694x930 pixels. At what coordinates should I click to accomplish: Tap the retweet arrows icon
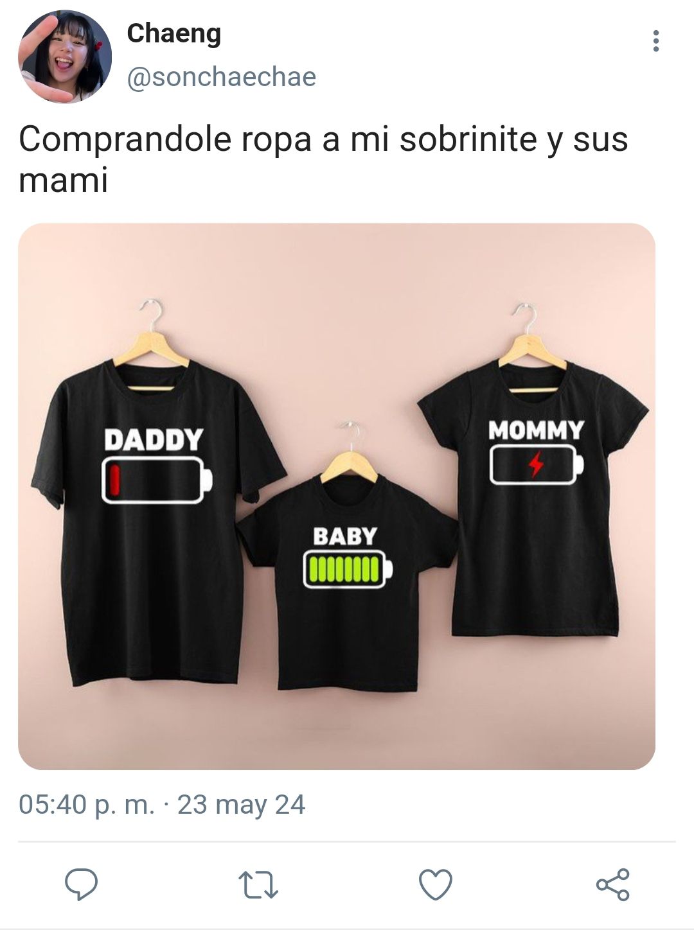(x=258, y=884)
